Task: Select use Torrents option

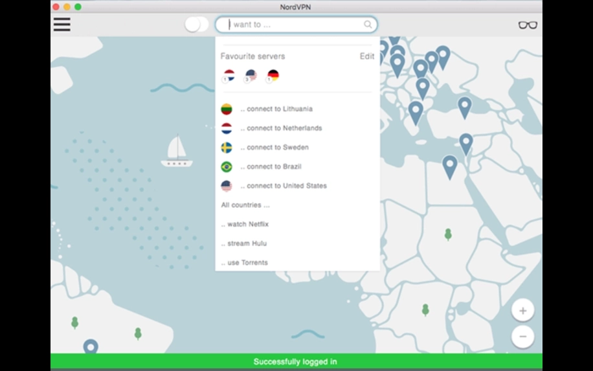Action: tap(244, 262)
